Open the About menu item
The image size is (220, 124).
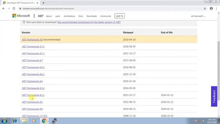(x=49, y=16)
